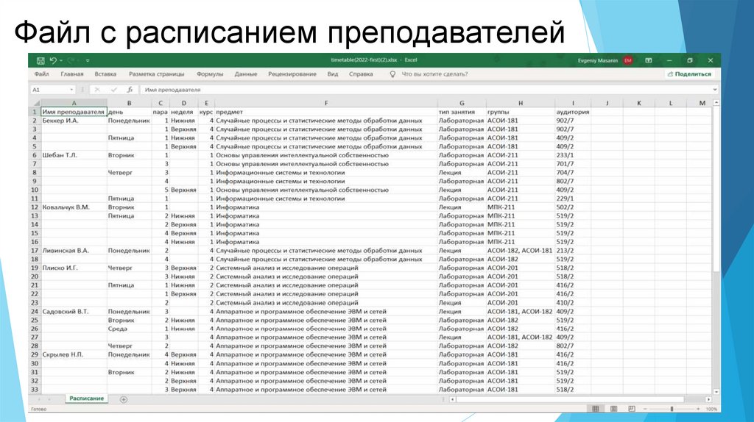
Task: Open the undo history dropdown arrow
Action: click(61, 60)
